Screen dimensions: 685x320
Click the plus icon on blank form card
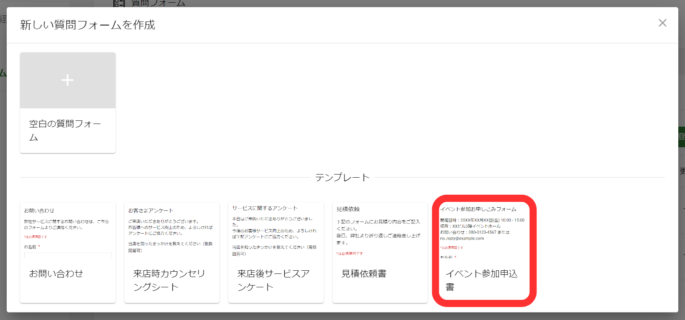pyautogui.click(x=68, y=80)
